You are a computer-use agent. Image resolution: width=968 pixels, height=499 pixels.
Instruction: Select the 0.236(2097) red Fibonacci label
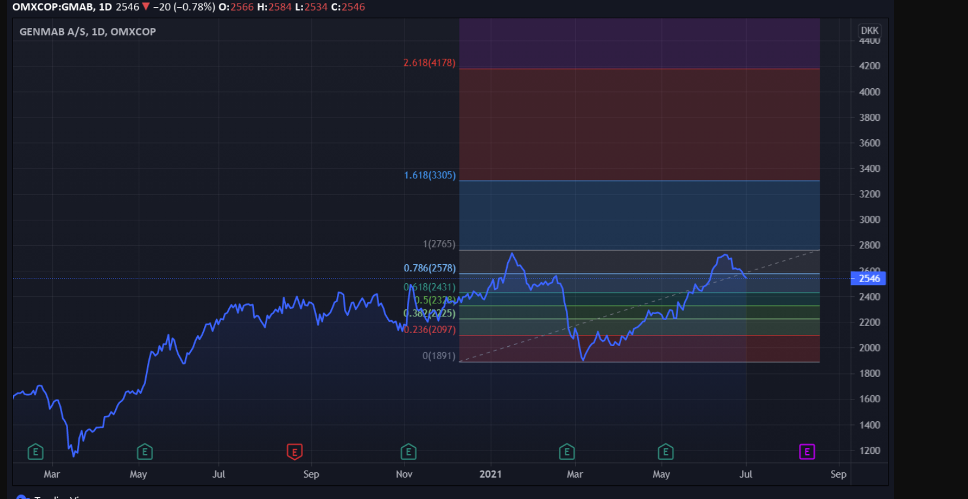tap(430, 330)
